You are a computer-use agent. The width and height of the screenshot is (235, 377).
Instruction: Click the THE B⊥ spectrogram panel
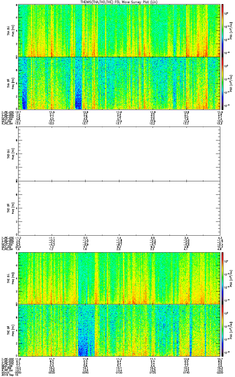(119, 278)
